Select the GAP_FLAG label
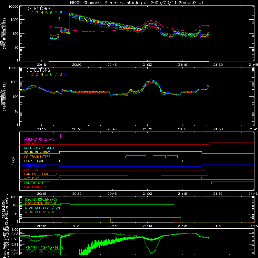Screen dimensions: 258x258 tap(32, 144)
